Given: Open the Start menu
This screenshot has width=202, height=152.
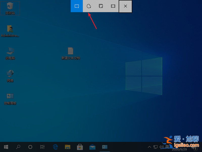Looking at the screenshot, I should [6, 147].
